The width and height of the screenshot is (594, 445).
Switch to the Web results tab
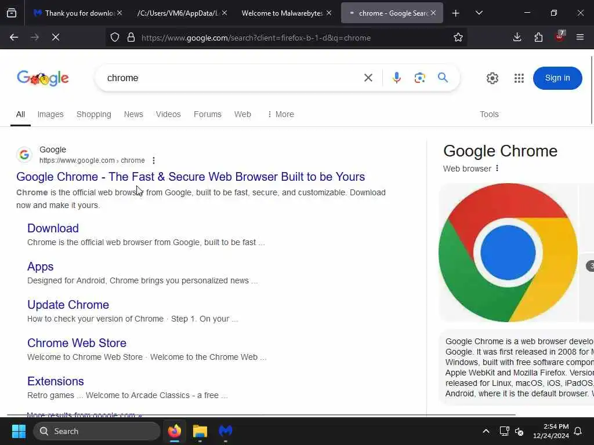click(x=242, y=114)
